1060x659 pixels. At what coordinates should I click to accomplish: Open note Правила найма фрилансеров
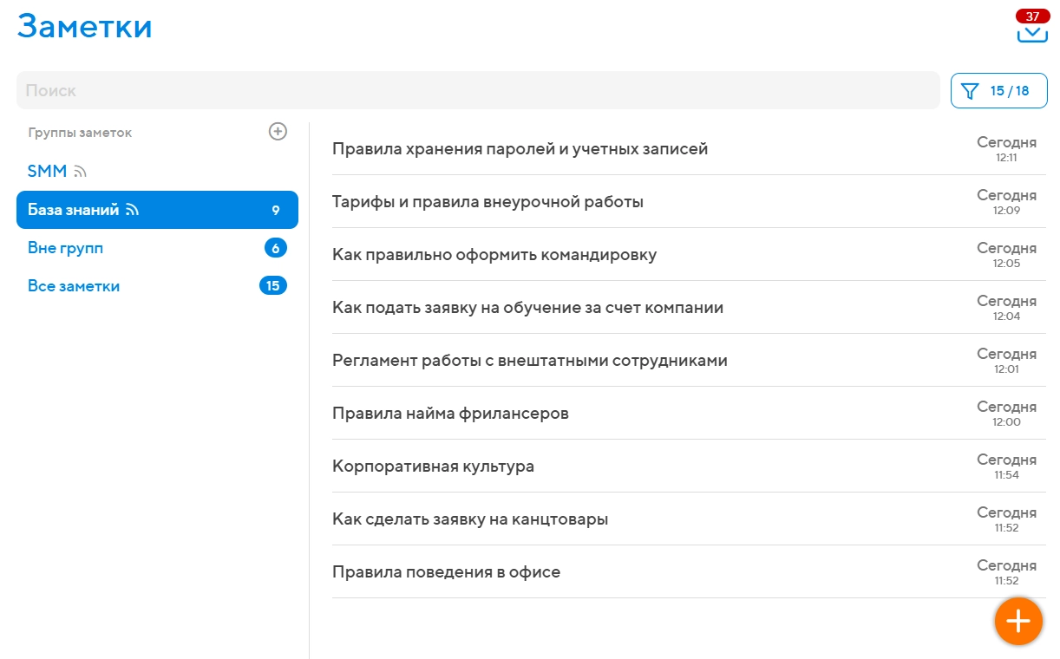coord(689,413)
